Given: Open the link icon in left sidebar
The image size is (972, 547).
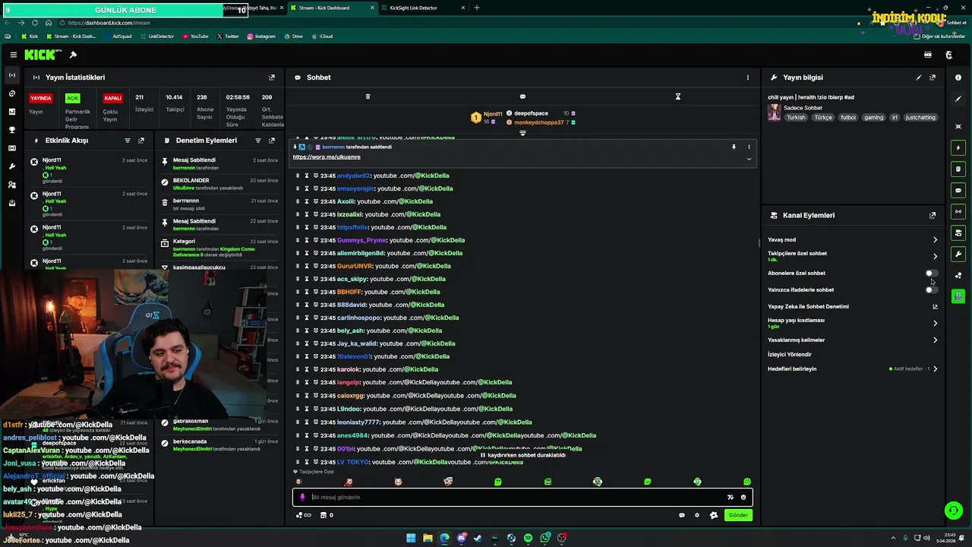Looking at the screenshot, I should click(x=11, y=93).
